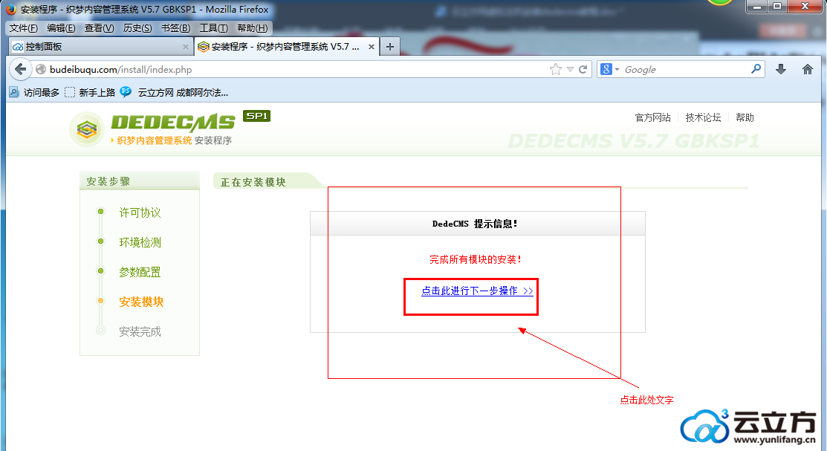Close the 安装程序 tab
The width and height of the screenshot is (827, 451).
pos(372,47)
